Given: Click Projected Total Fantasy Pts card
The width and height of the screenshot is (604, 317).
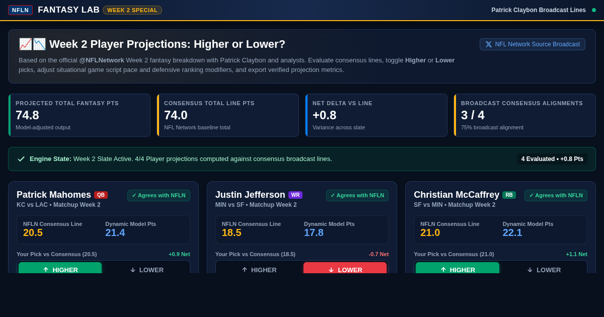Looking at the screenshot, I should coord(80,115).
